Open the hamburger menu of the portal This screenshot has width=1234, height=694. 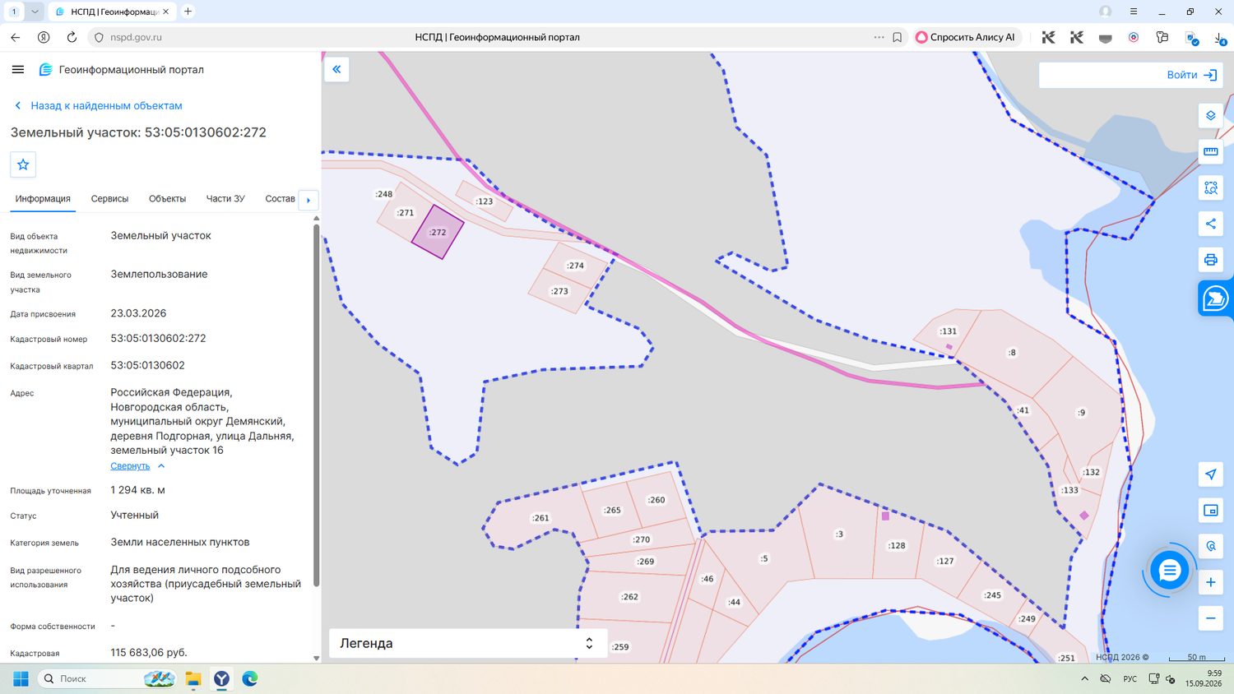(x=18, y=70)
